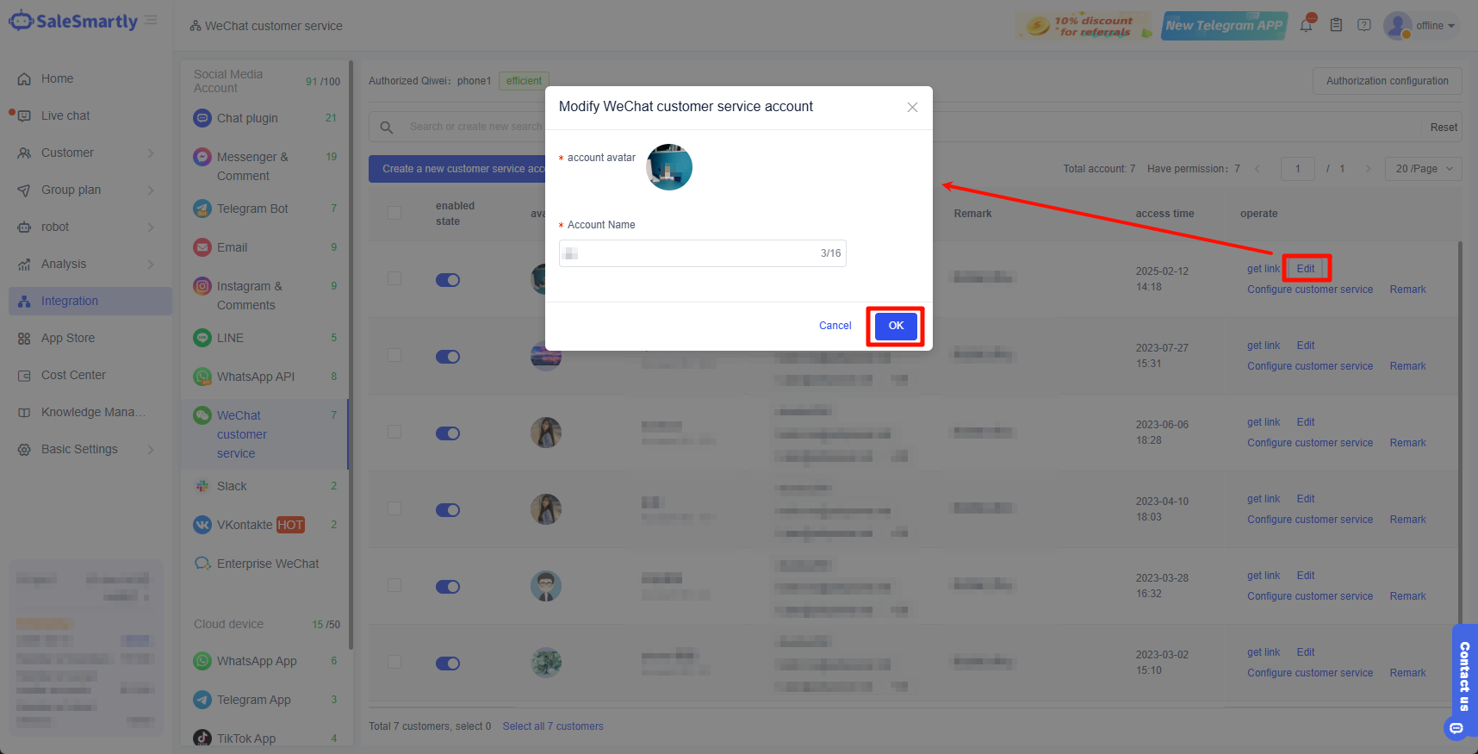Go to the next page arrow
This screenshot has height=754, width=1478.
click(x=1368, y=169)
